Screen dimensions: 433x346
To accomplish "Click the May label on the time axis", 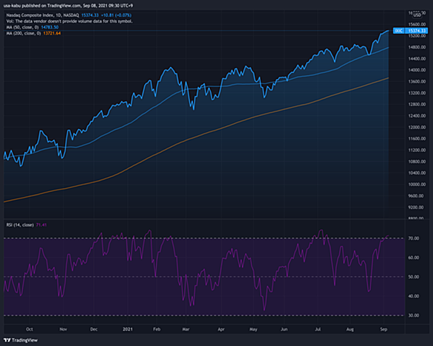I will point(253,329).
